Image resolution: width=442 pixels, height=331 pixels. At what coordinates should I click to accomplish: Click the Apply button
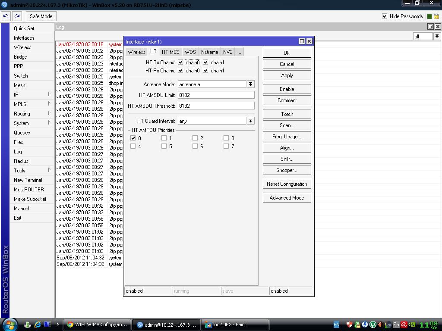pos(287,75)
